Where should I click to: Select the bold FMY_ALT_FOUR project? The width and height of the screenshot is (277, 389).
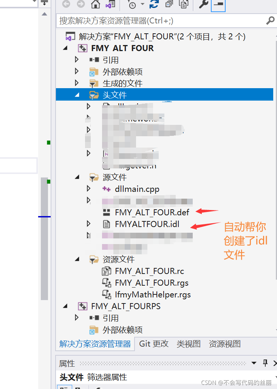tap(122, 48)
